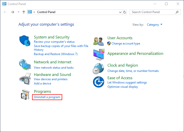Image resolution: width=184 pixels, height=132 pixels.
Task: Open the View by Category dropdown
Action: point(154,25)
